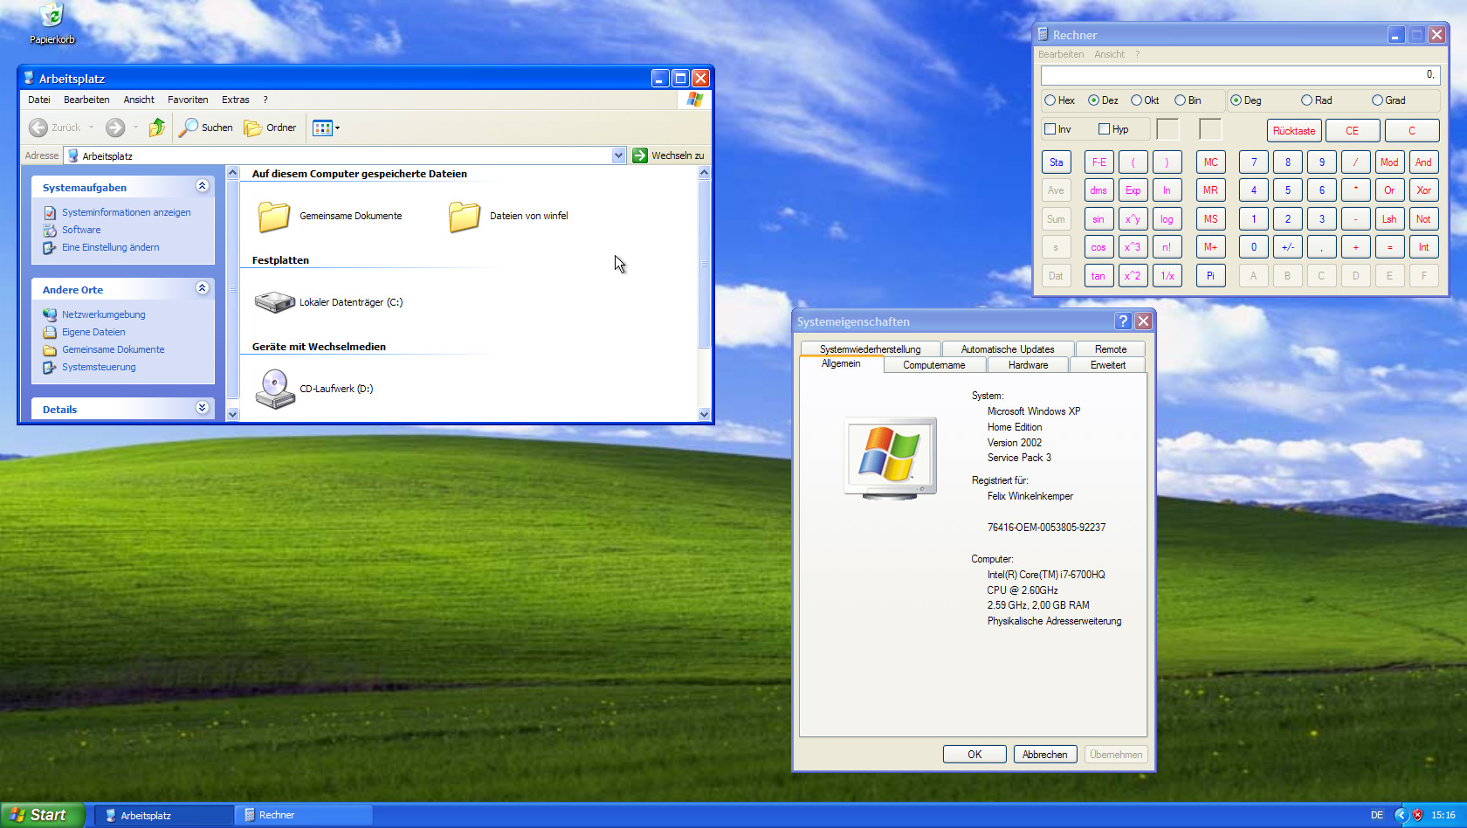Open the Adresse bar dropdown

pos(619,155)
